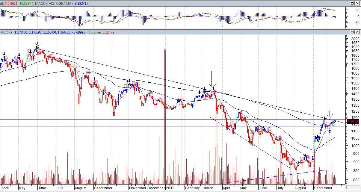This screenshot has width=361, height=192.
Task: Close the MACDK histogram pane
Action: [357, 3]
